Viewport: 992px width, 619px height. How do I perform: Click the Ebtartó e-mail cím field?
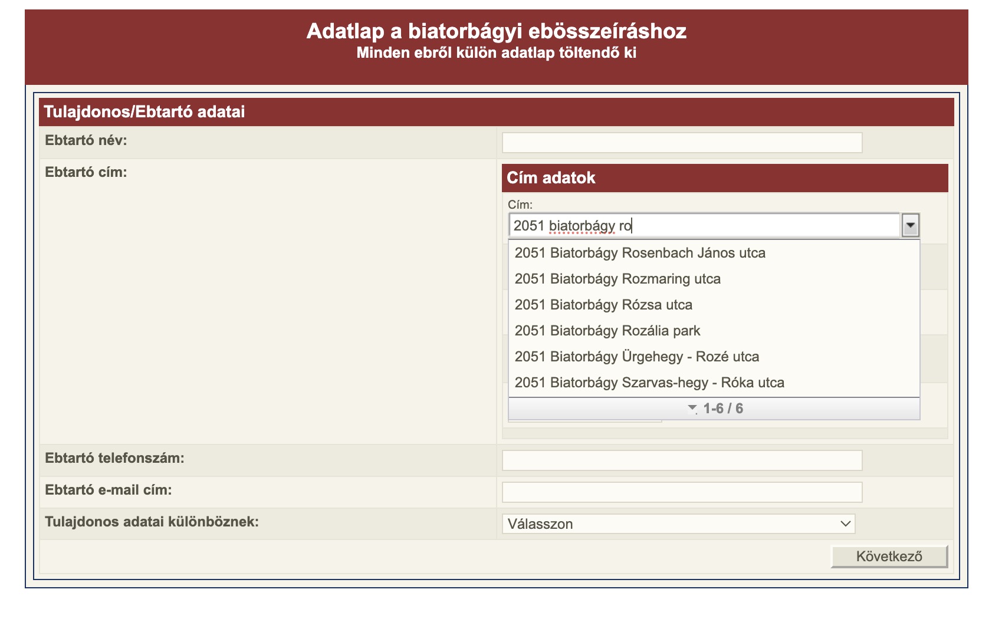(682, 492)
